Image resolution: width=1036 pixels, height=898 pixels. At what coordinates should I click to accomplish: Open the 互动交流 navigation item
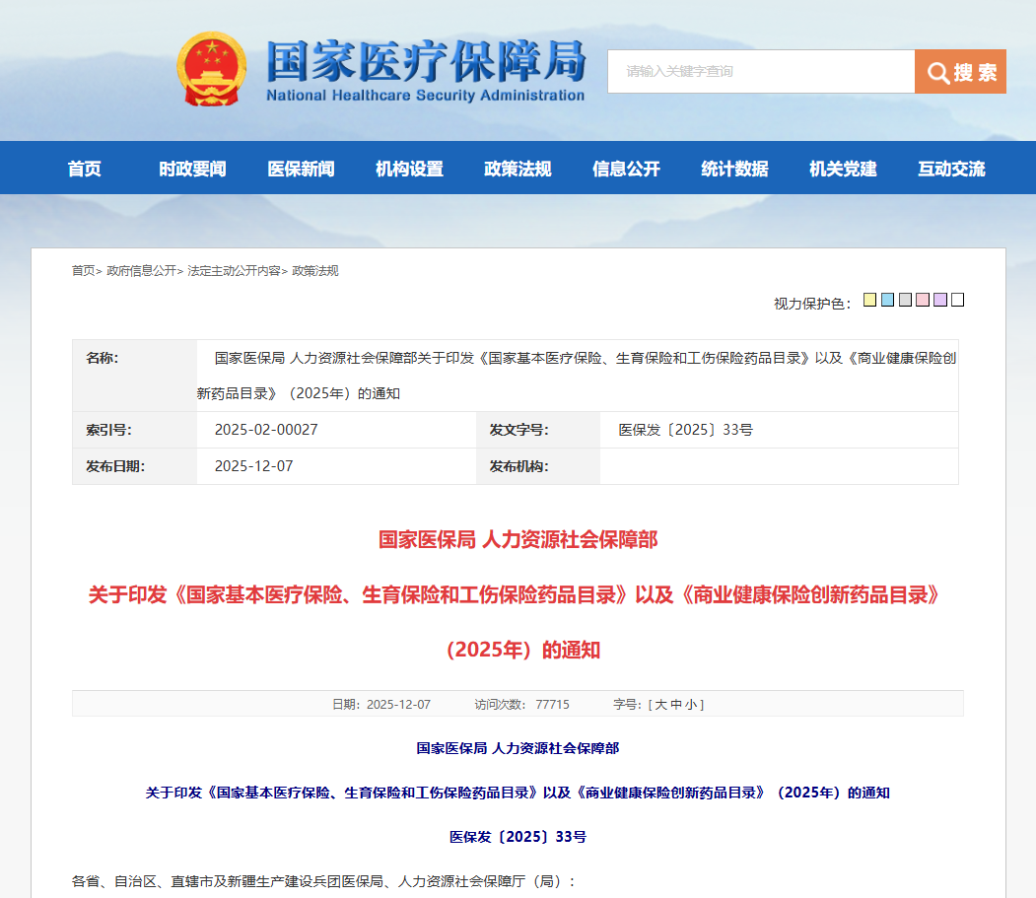[951, 169]
